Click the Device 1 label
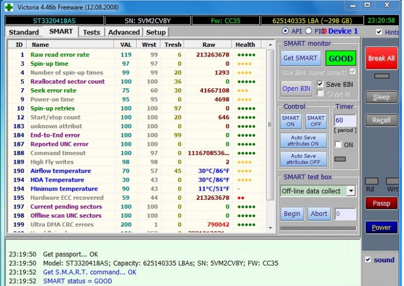The height and width of the screenshot is (286, 404). (343, 31)
